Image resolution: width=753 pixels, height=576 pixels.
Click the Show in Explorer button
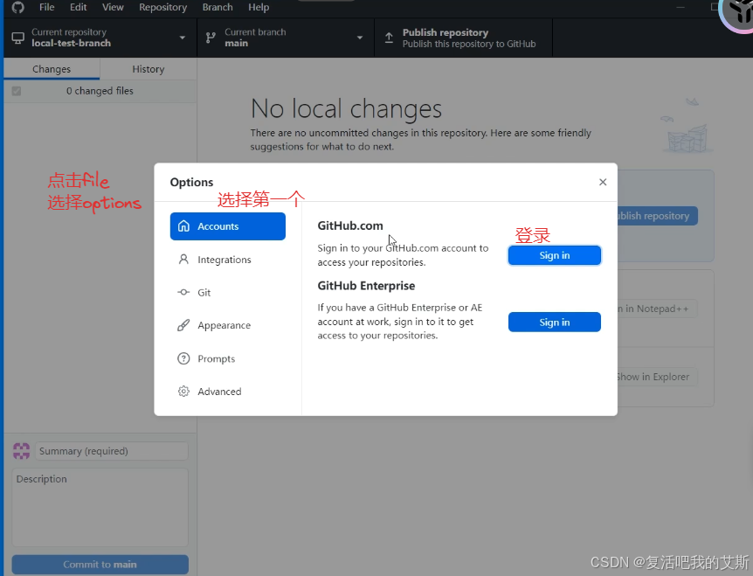coord(657,377)
